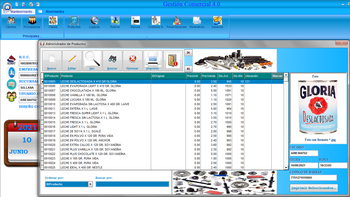The height and width of the screenshot is (197, 350).
Task: Click the Eliminar toolbar button
Action: 132,61
